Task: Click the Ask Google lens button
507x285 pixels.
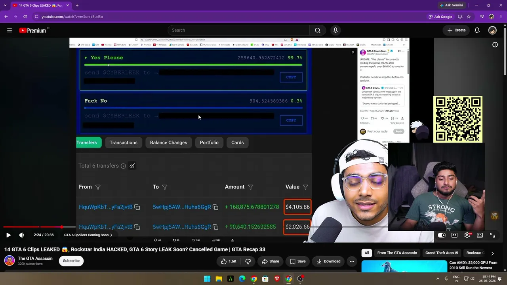Action: point(440,17)
